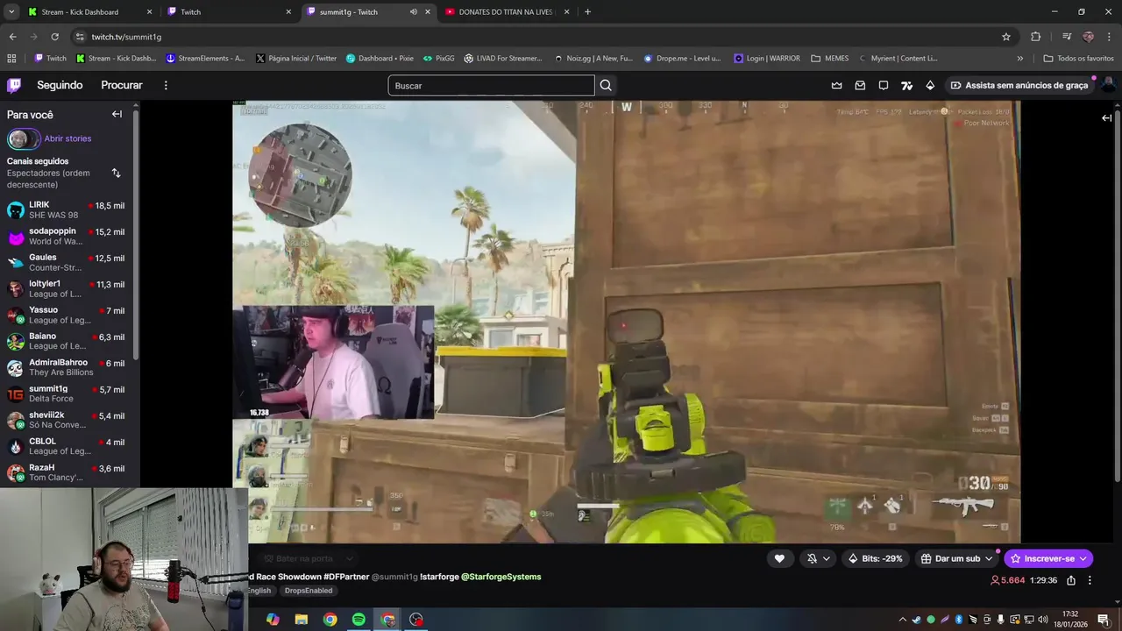Open the user avatar menu in header

pos(1108,85)
